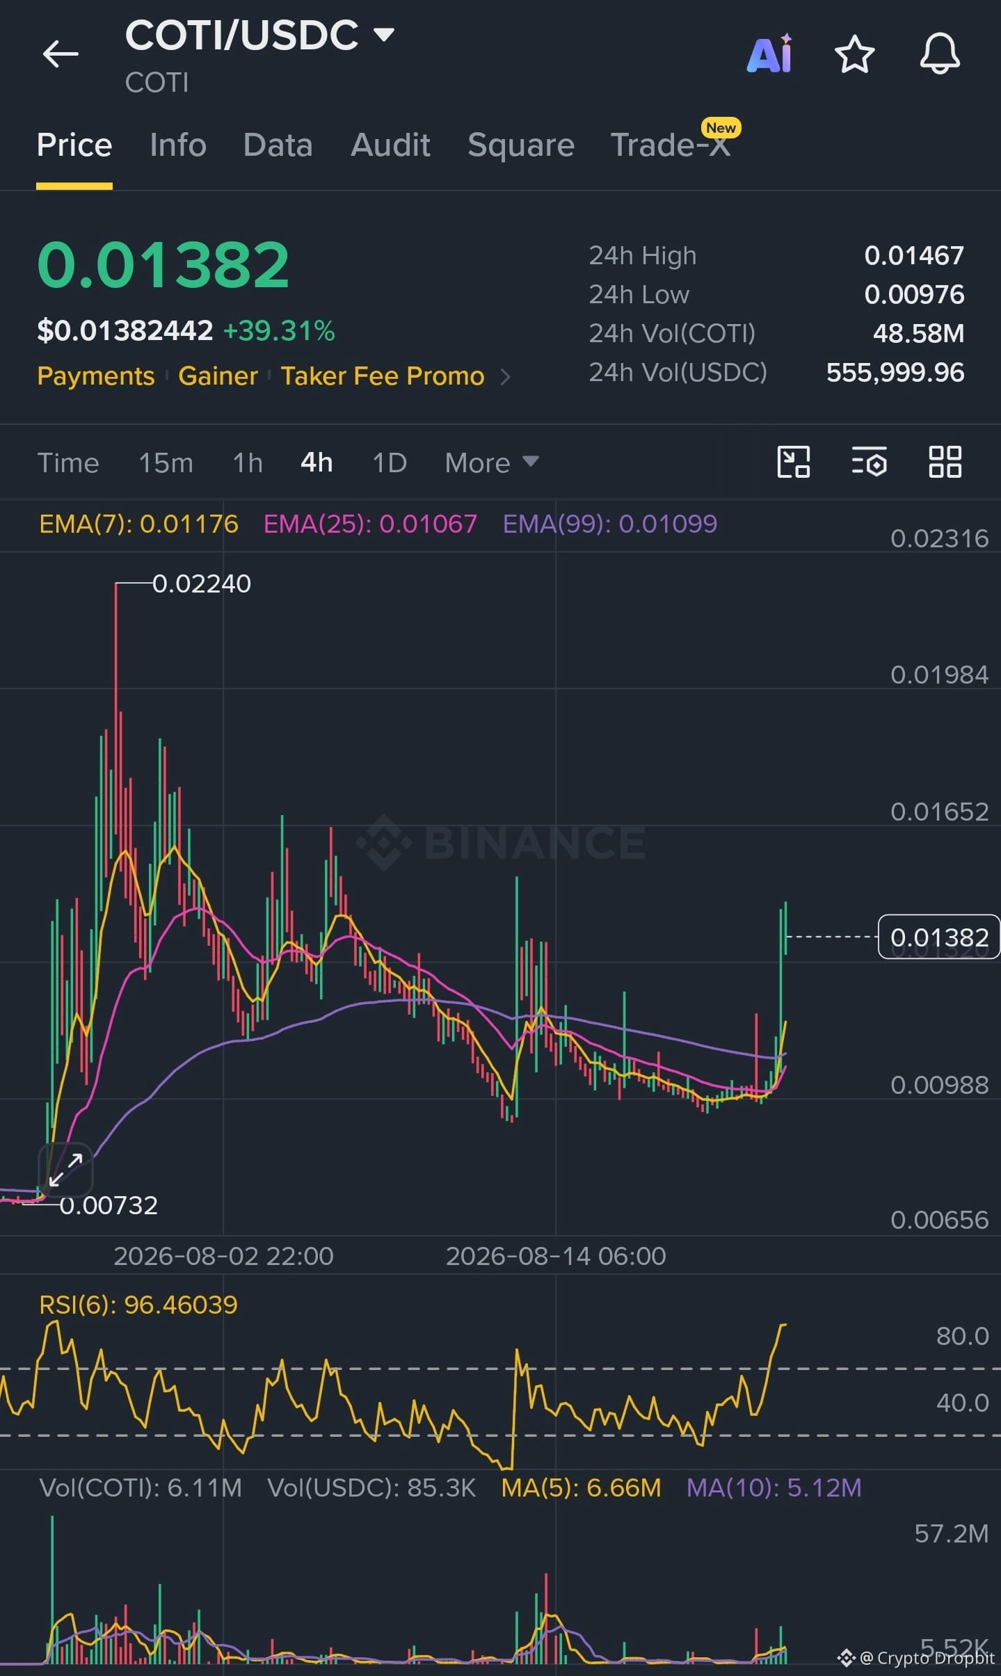This screenshot has height=1676, width=1001.
Task: Open the Data tab
Action: [278, 145]
